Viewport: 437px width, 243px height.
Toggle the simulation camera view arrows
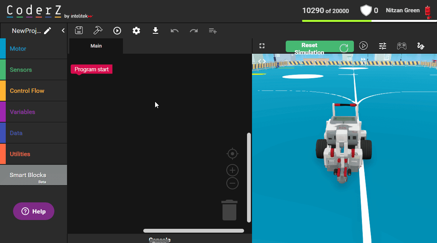coord(262,61)
